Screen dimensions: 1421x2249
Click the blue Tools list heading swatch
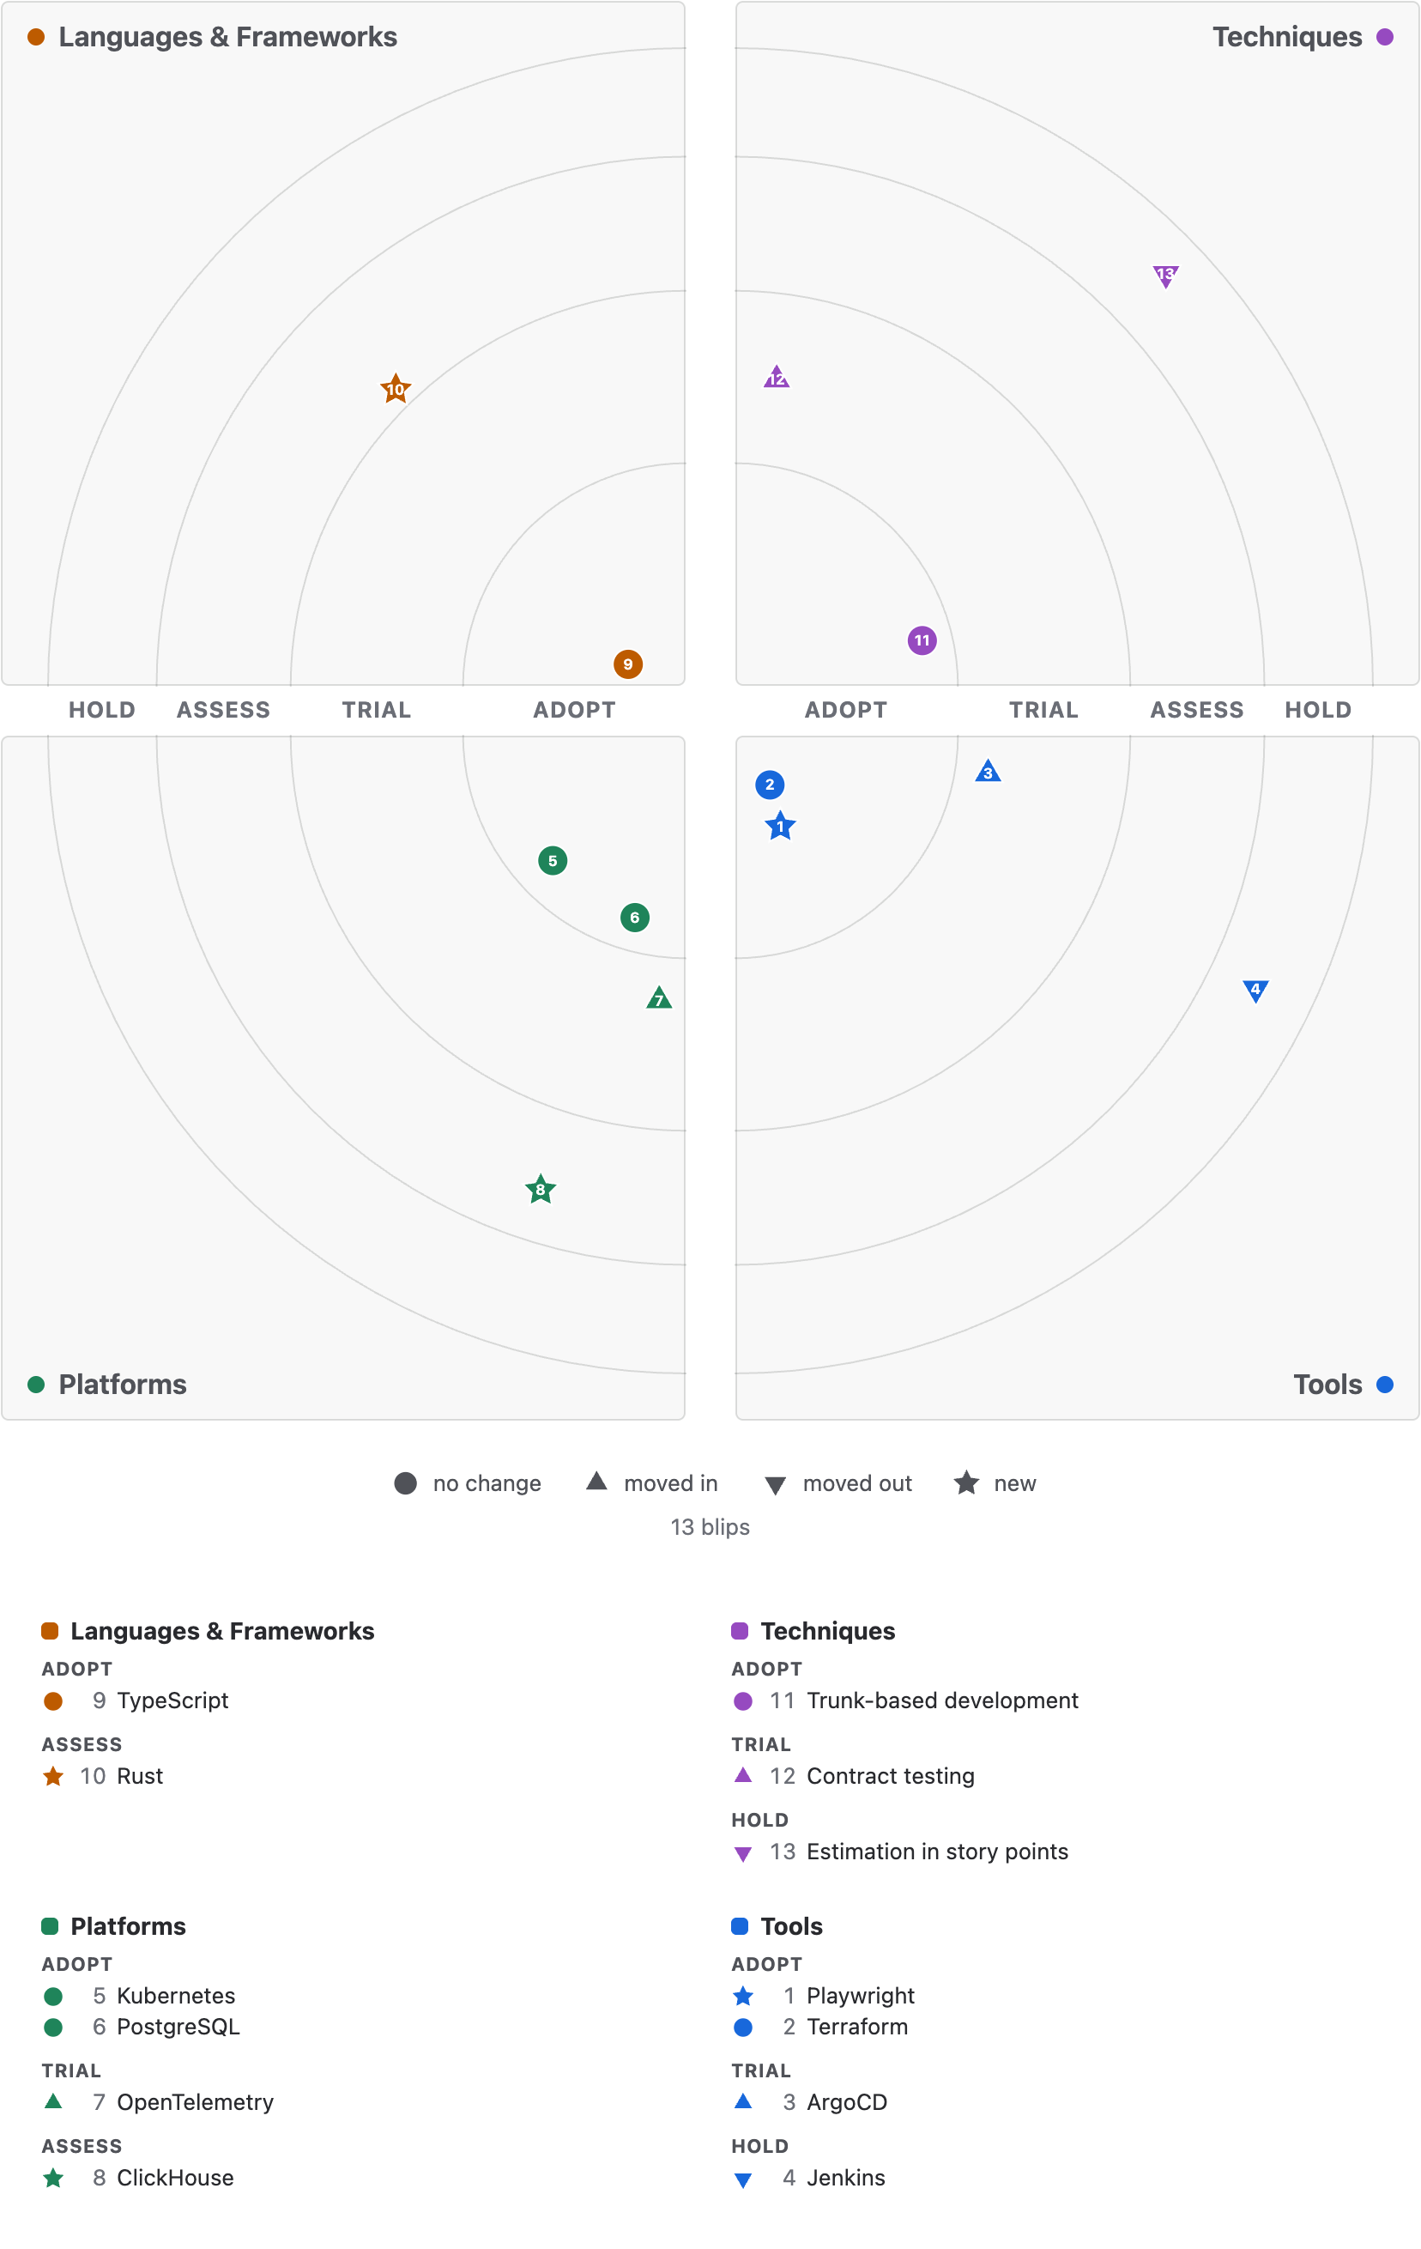click(x=740, y=1927)
